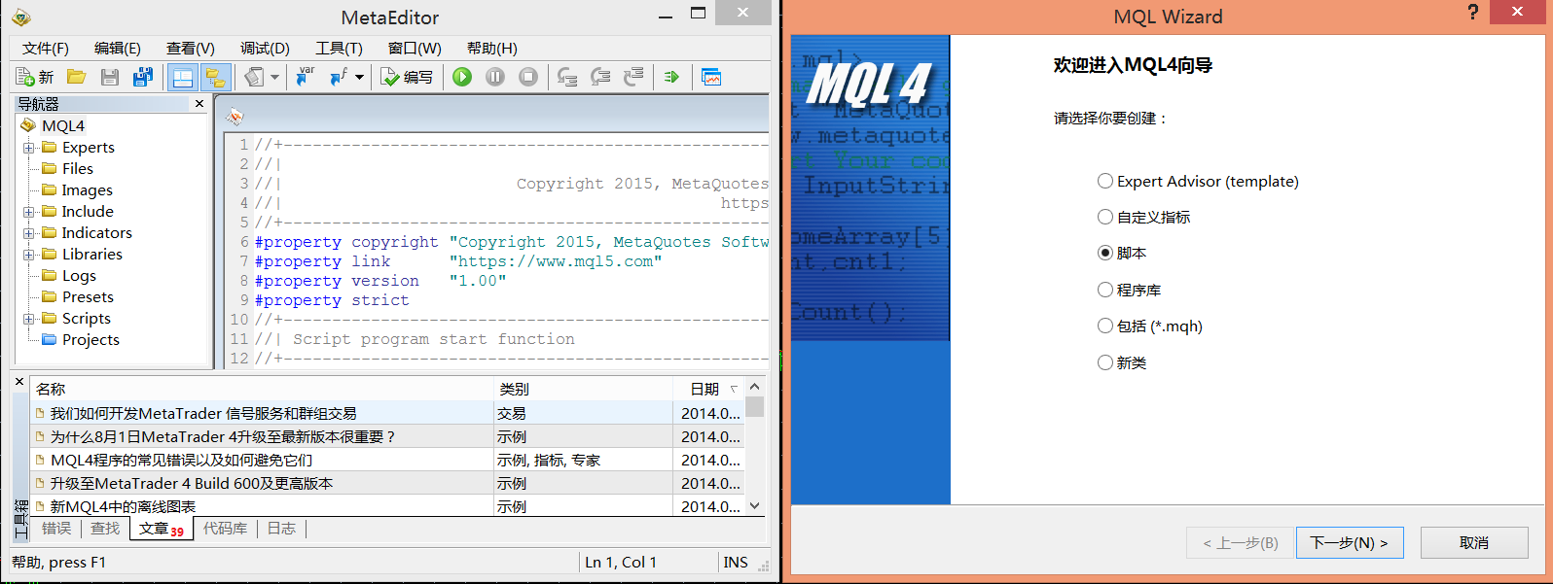Expand the Indicators tree node
This screenshot has width=1553, height=584.
(x=29, y=233)
